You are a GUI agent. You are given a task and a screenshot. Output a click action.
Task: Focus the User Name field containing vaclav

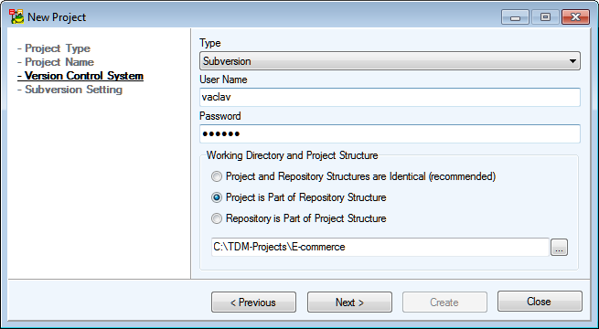[390, 97]
